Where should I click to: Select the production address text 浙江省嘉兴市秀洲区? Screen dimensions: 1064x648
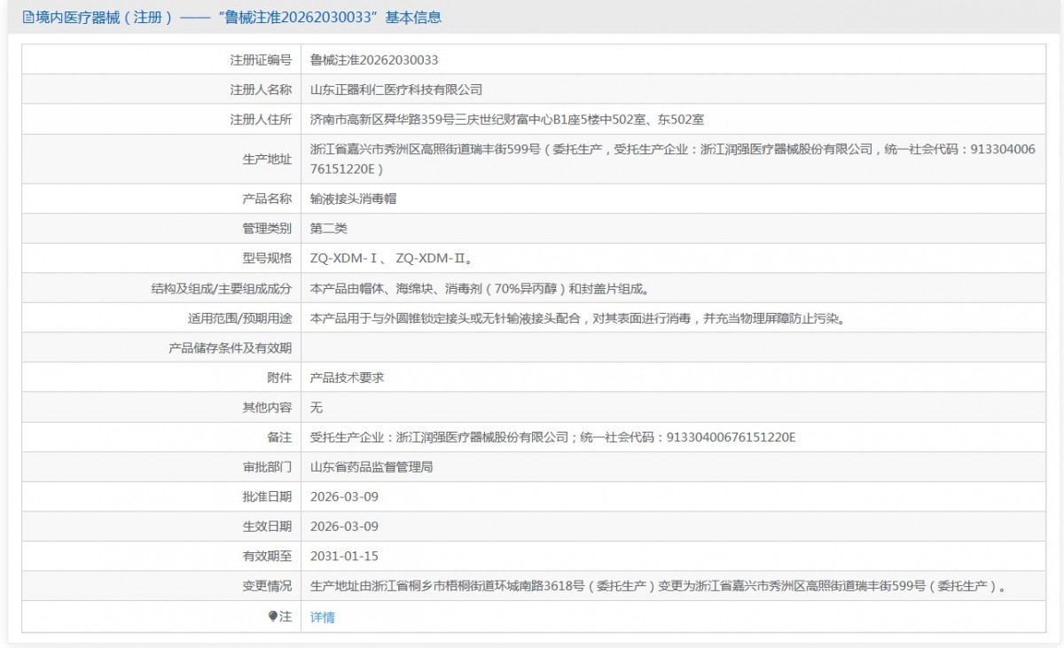pyautogui.click(x=672, y=159)
